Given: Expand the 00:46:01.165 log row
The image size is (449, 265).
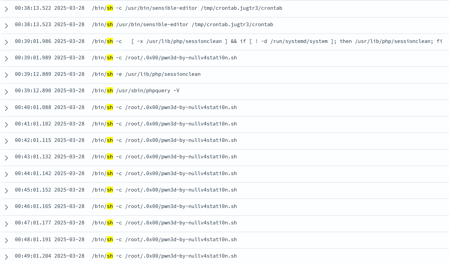Looking at the screenshot, I should coord(6,207).
